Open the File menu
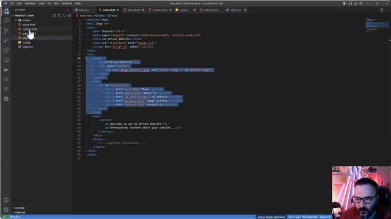The height and width of the screenshot is (219, 391). (12, 3)
